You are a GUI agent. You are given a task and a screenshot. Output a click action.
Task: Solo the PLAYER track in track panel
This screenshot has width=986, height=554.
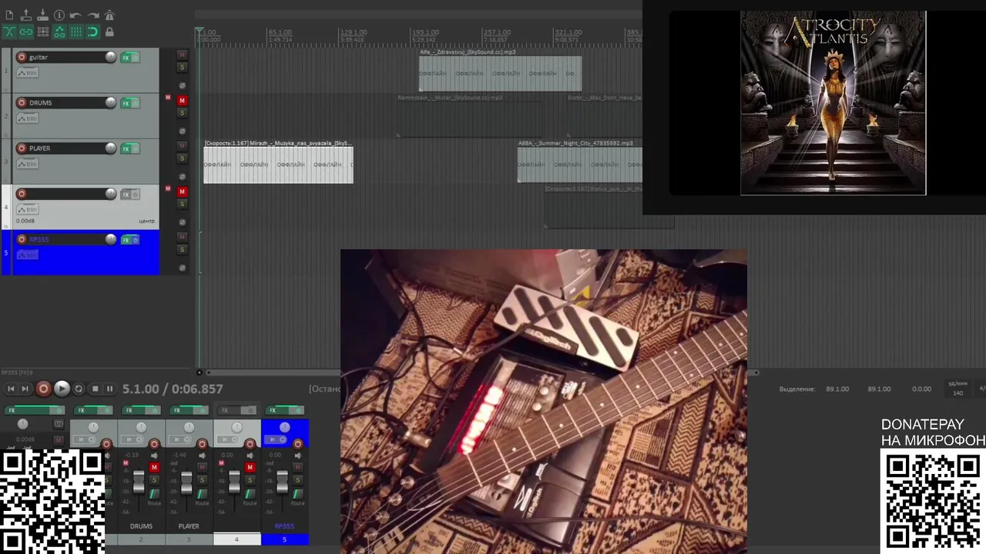click(x=183, y=159)
